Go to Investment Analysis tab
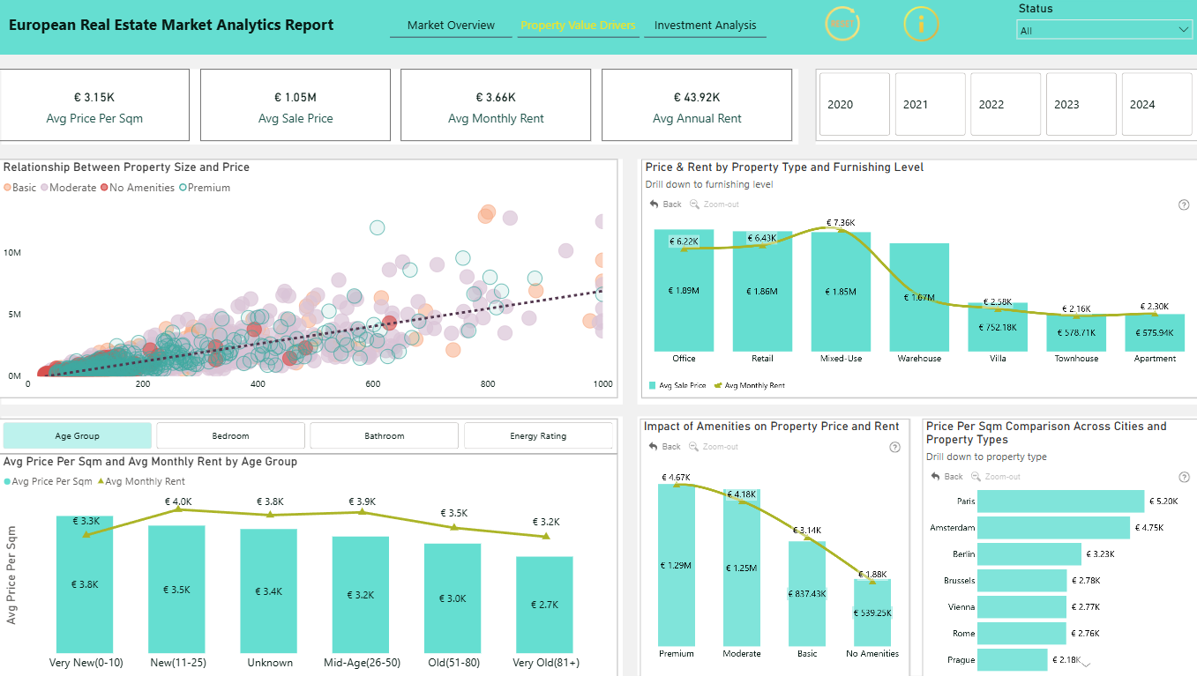The width and height of the screenshot is (1197, 676). click(x=705, y=26)
